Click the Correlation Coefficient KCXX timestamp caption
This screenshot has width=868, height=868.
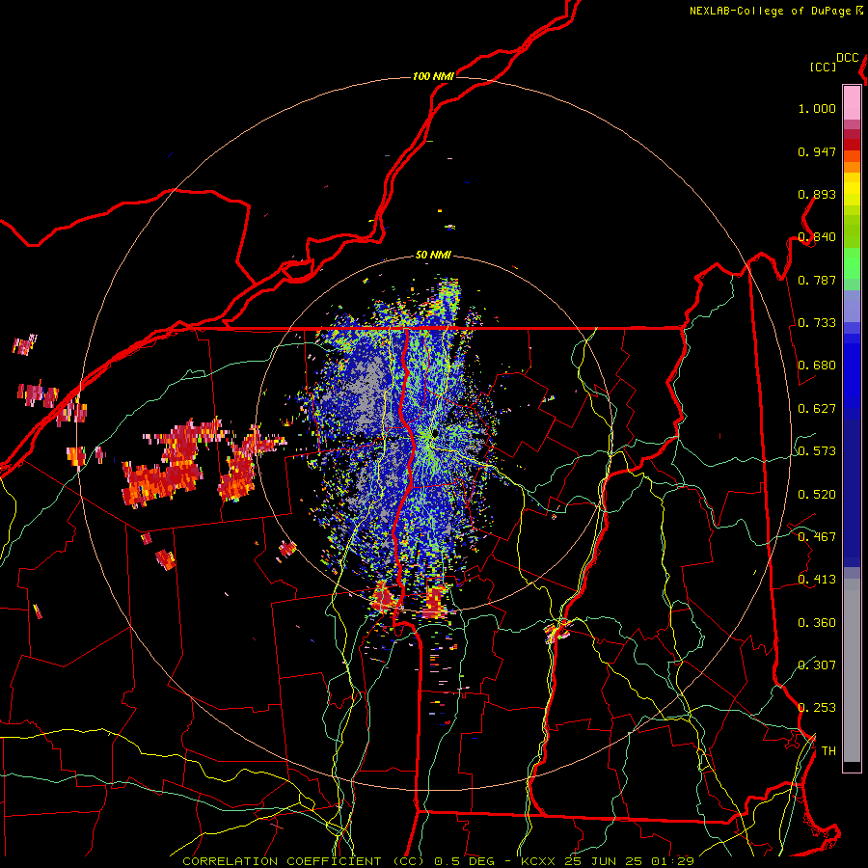pos(438,861)
